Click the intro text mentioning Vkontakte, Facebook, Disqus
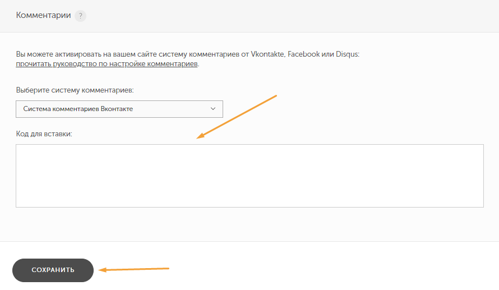Viewport: 499px width, 290px height. coord(187,54)
